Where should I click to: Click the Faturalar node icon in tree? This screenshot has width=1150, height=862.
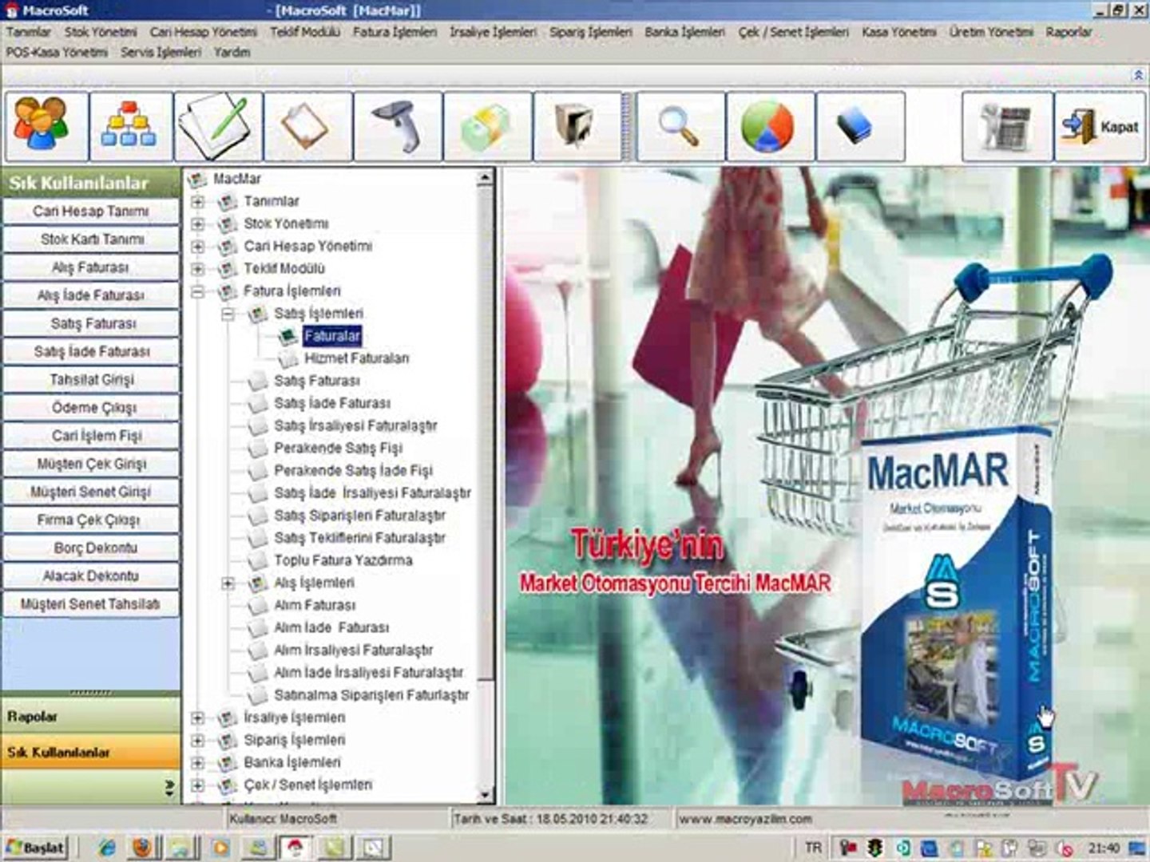click(x=287, y=336)
